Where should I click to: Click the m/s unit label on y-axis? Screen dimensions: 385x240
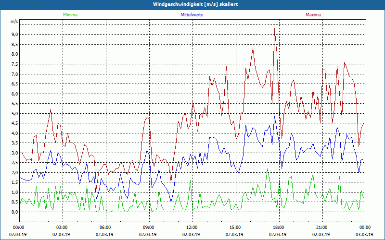[14, 22]
